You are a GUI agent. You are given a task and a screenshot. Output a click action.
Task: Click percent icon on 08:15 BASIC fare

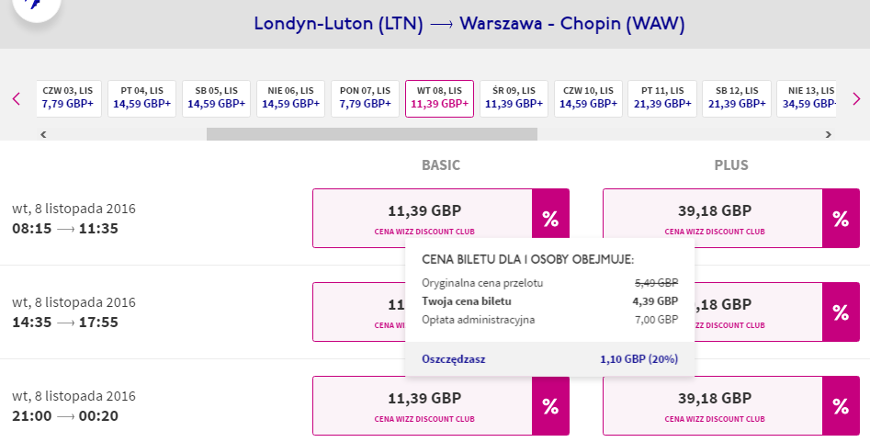550,218
